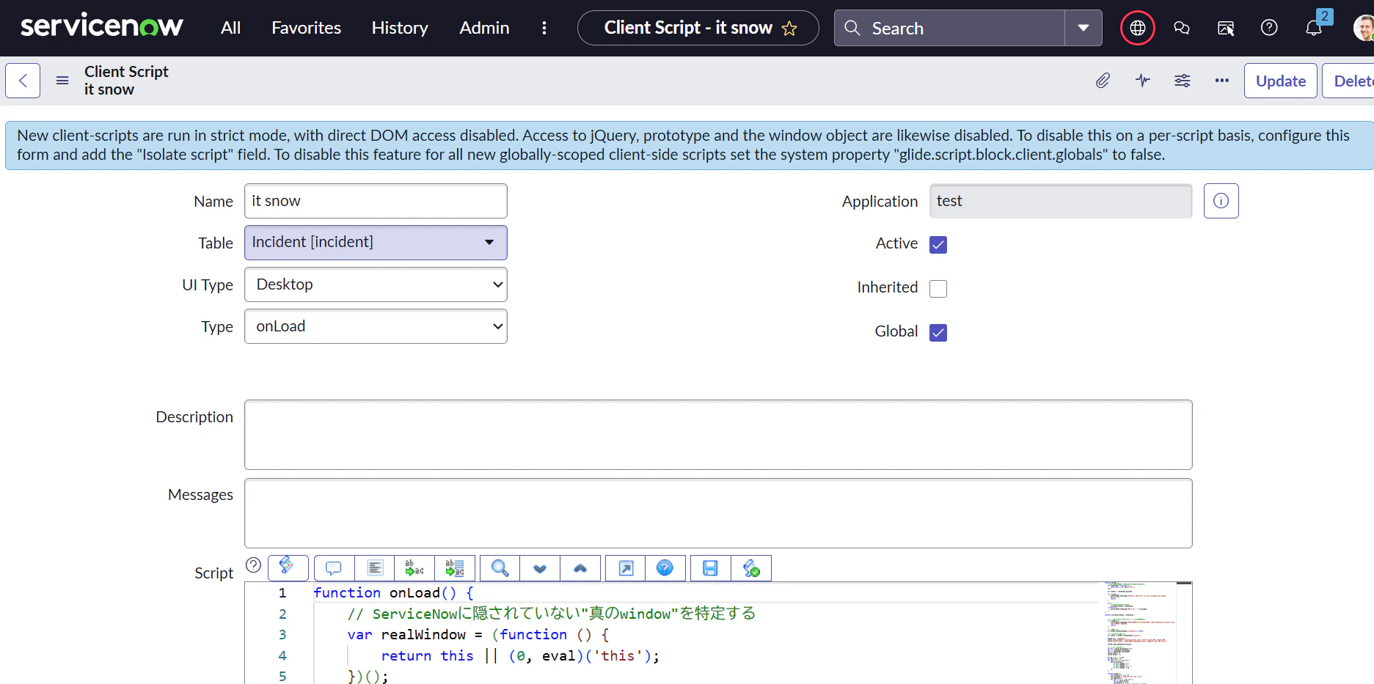Go back with the header arrow
Image resolution: width=1374 pixels, height=684 pixels.
[x=23, y=81]
